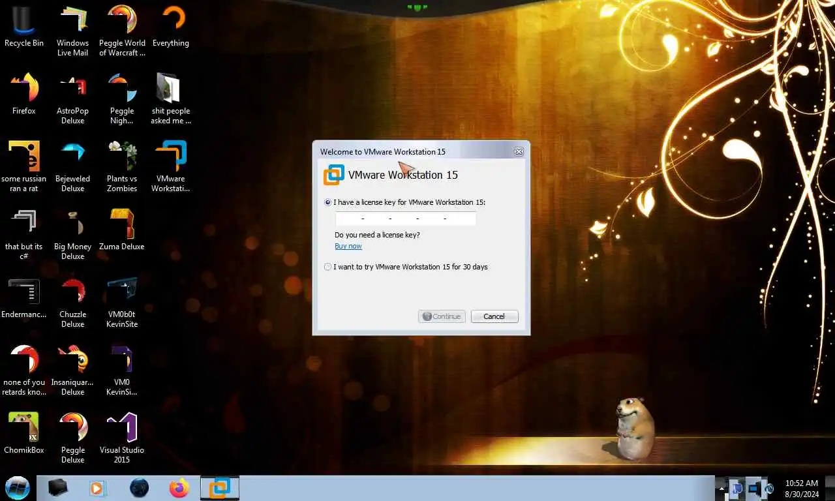Open the media player taskbar icon
835x501 pixels.
click(x=97, y=487)
